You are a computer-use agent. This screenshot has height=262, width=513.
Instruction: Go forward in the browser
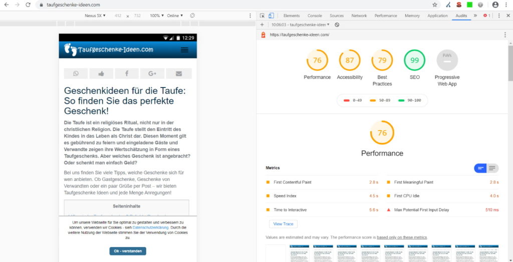17,5
